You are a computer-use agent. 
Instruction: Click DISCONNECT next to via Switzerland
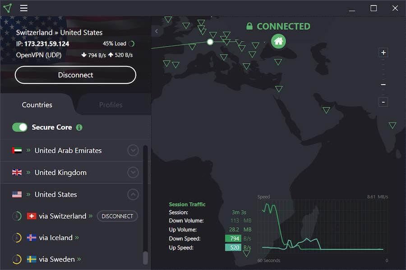(x=117, y=216)
